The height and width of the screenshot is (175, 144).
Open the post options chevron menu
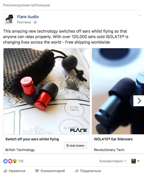[x=139, y=16]
